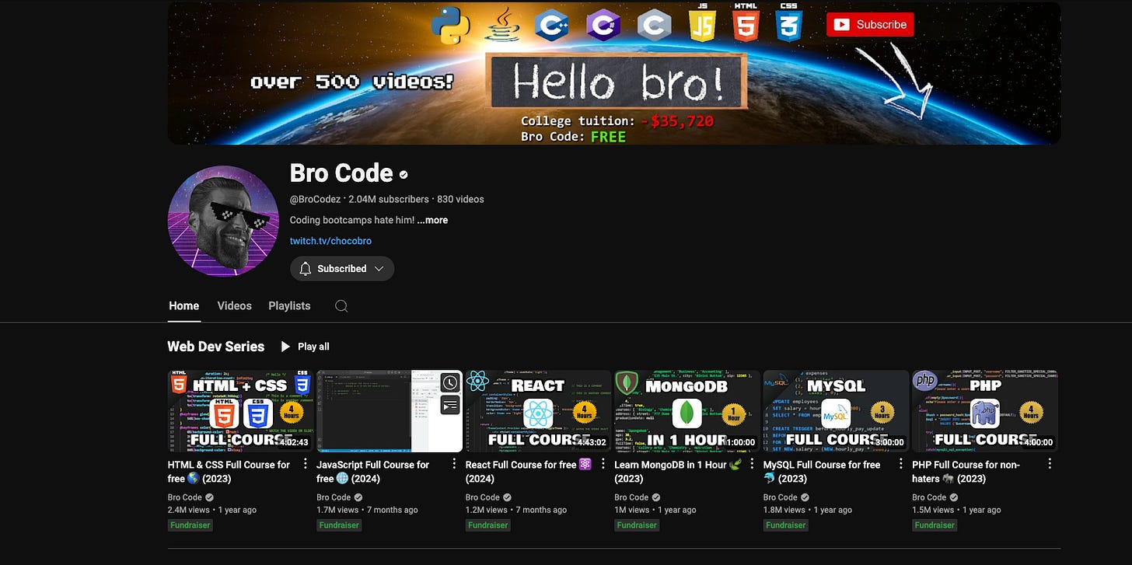Viewport: 1132px width, 565px height.
Task: Click Fundraiser badge under MongoDB video
Action: (637, 525)
